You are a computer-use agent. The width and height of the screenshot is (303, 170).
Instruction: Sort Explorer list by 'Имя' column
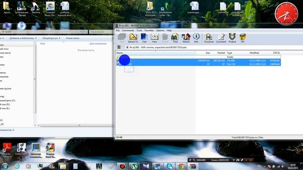pyautogui.click(x=43, y=44)
